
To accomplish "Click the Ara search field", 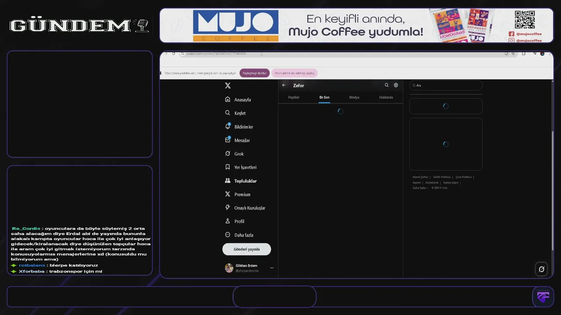I will click(x=446, y=85).
